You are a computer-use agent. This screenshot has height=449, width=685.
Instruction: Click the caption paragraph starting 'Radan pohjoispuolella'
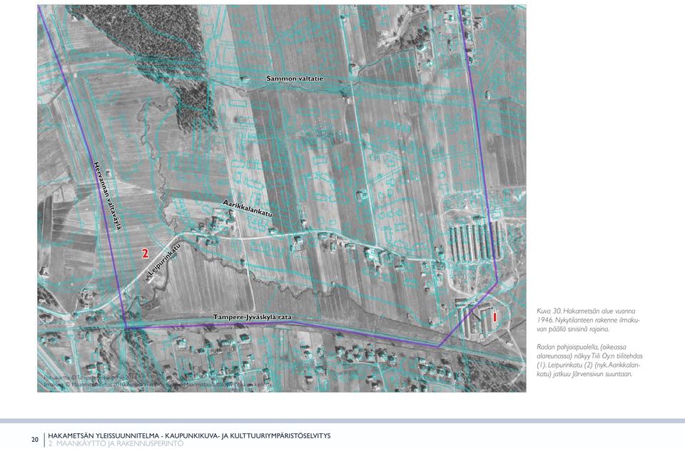pos(589,360)
